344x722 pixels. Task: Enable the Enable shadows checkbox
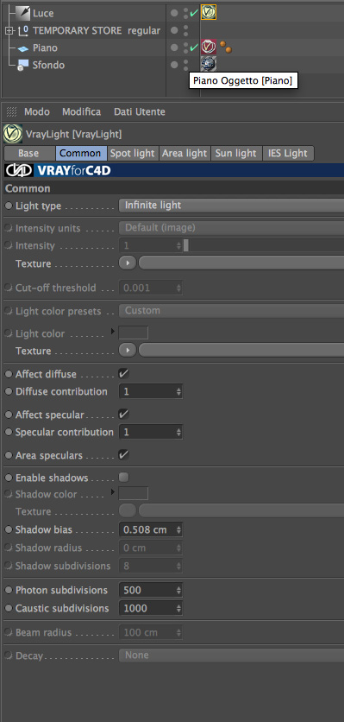(123, 478)
